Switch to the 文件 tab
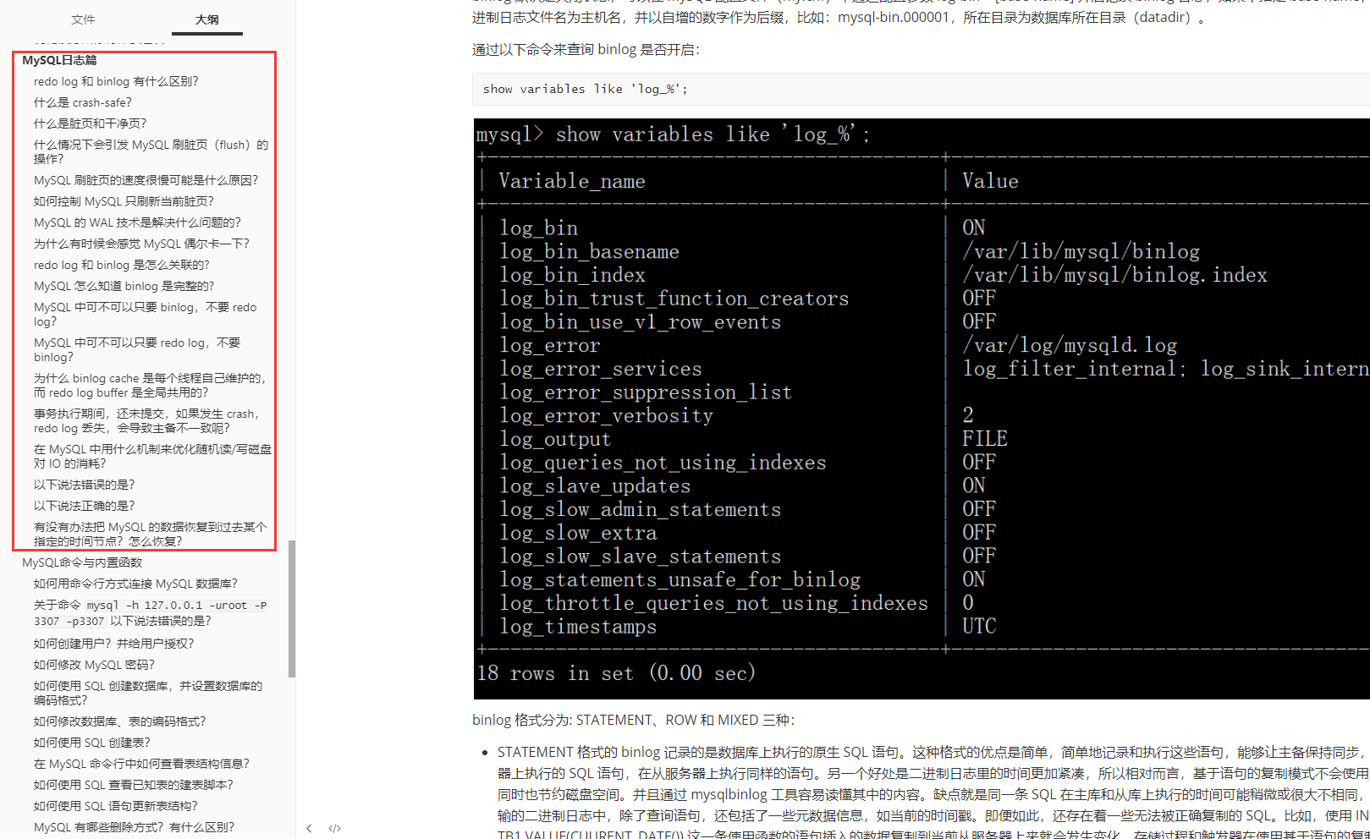 (x=83, y=19)
